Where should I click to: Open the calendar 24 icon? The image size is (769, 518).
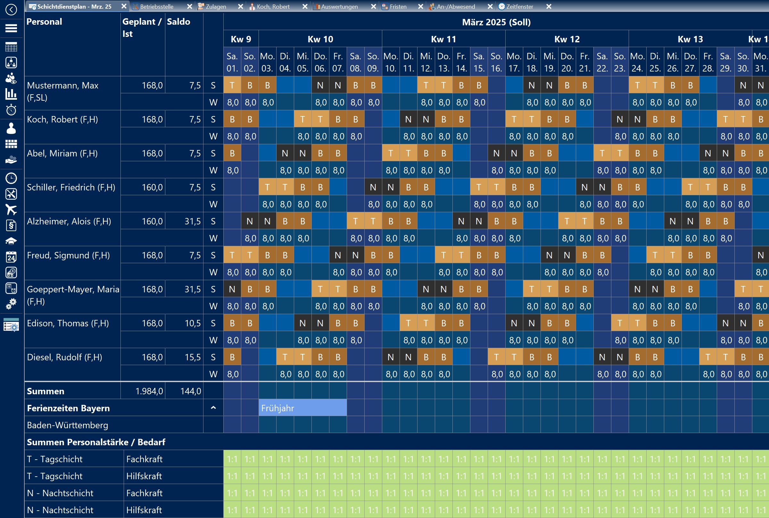11,257
